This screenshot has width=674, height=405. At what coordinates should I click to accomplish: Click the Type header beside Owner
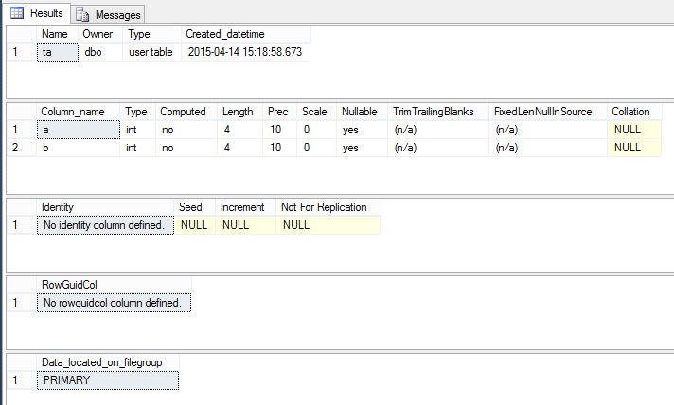151,34
